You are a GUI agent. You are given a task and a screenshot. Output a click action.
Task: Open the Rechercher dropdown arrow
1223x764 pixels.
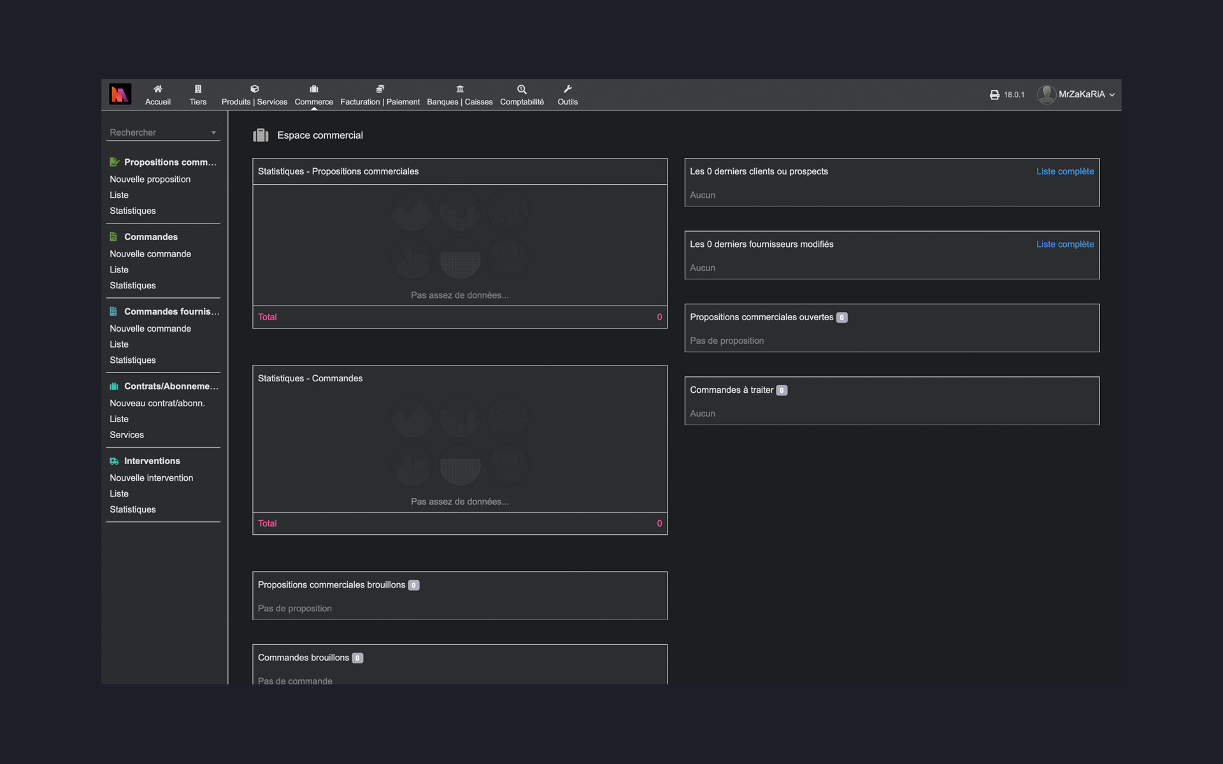[x=213, y=132]
